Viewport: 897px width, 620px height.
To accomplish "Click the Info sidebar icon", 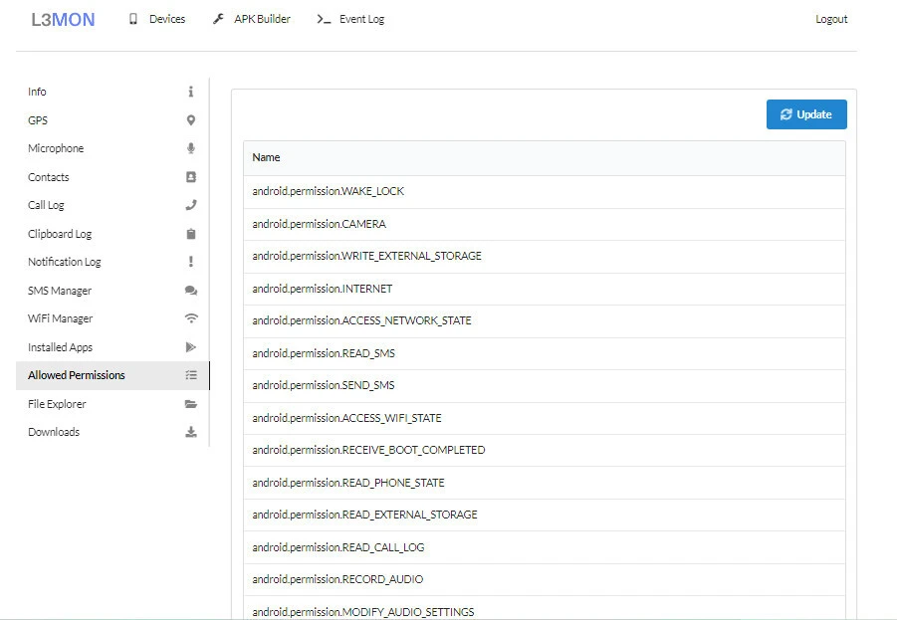I will pyautogui.click(x=191, y=92).
